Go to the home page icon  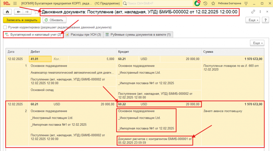click(7, 12)
